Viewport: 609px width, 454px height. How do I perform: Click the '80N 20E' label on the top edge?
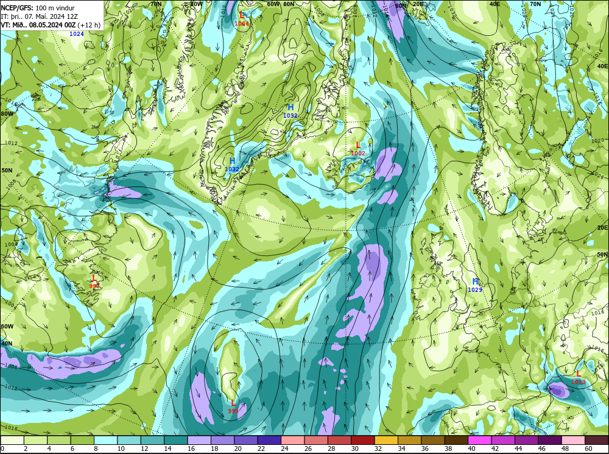tap(409, 4)
